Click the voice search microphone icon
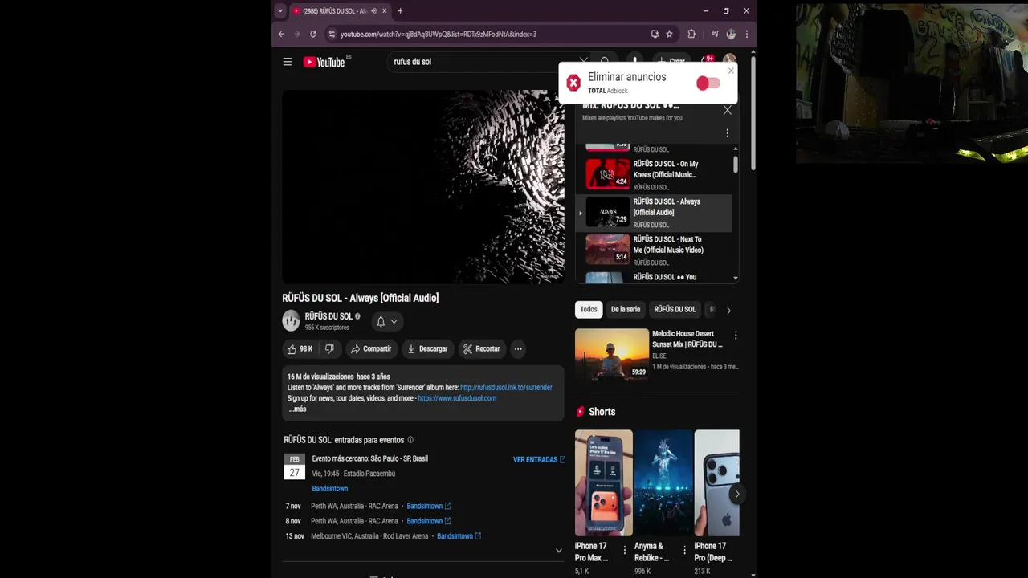 [634, 61]
